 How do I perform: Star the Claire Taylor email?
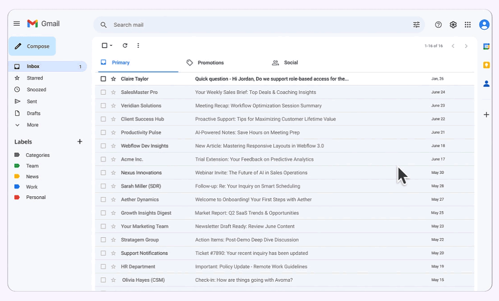pos(113,79)
